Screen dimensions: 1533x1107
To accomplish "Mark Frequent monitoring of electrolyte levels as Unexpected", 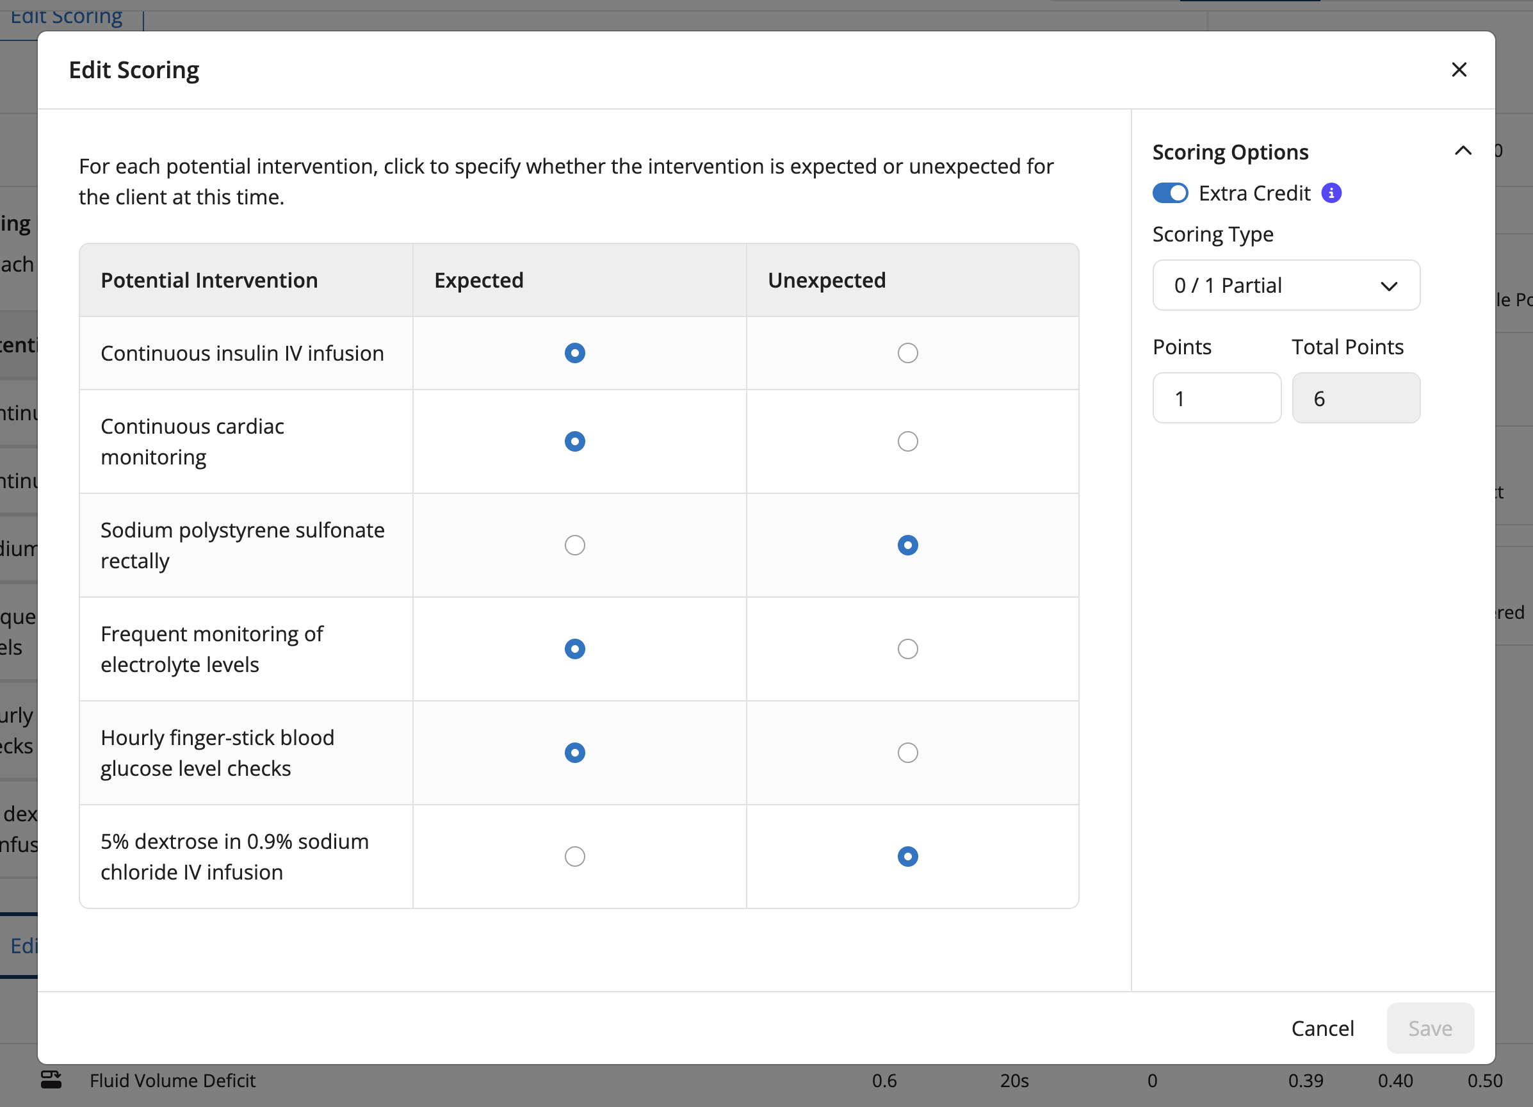I will (x=908, y=648).
